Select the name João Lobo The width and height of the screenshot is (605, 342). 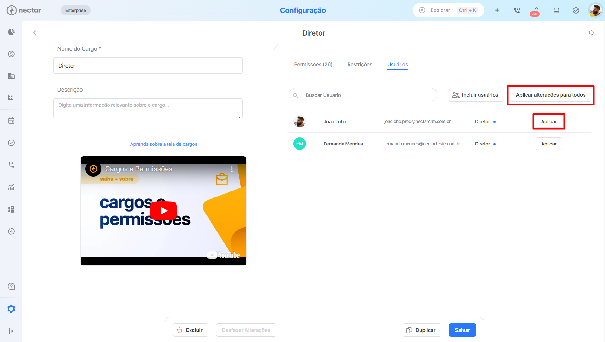[335, 122]
